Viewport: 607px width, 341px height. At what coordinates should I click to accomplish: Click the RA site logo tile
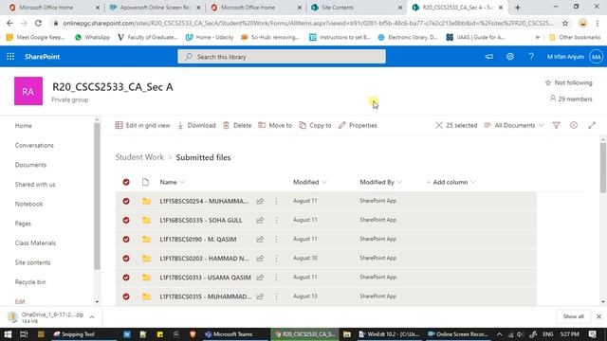[28, 91]
